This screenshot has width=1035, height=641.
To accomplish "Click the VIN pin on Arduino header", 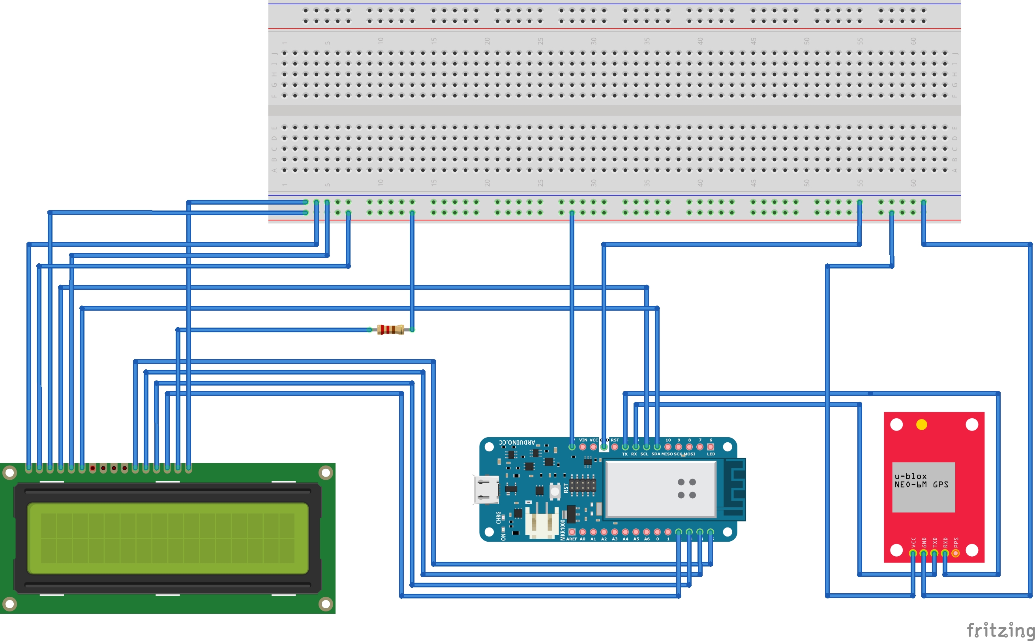I will (583, 446).
